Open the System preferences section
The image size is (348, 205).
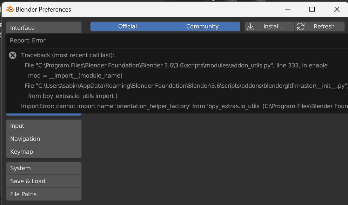click(x=43, y=168)
